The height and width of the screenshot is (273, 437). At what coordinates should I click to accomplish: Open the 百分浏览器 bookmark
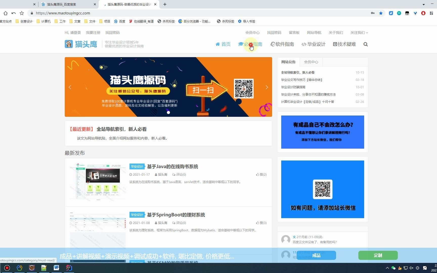(x=194, y=21)
